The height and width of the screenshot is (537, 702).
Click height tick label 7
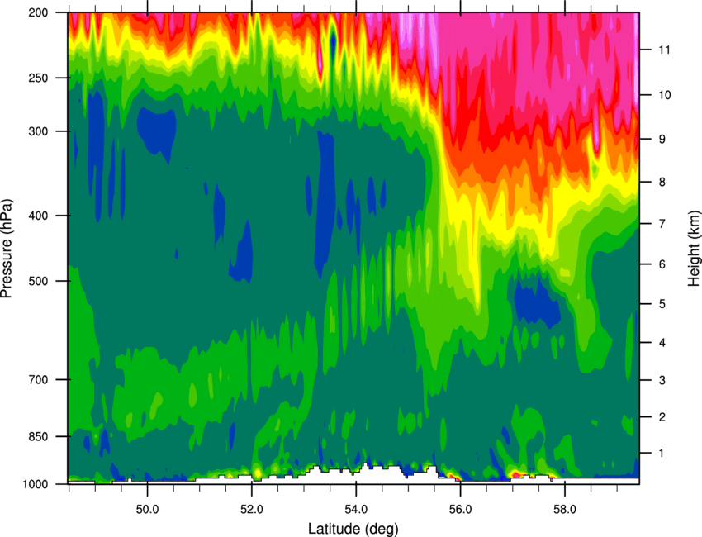662,224
